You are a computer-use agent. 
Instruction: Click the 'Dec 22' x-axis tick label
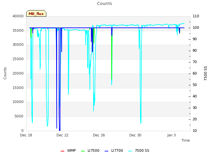pos(62,135)
